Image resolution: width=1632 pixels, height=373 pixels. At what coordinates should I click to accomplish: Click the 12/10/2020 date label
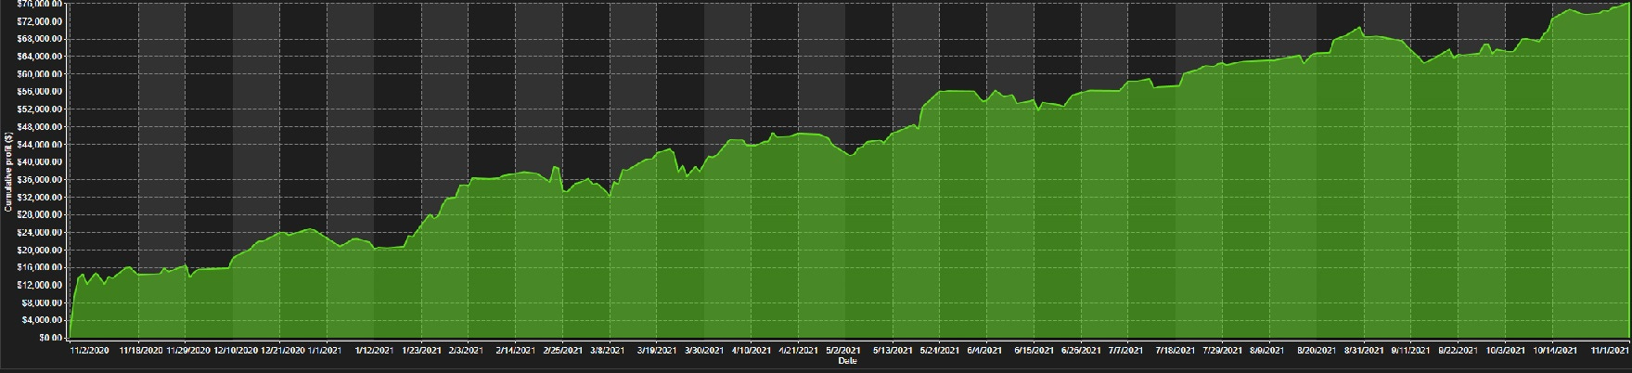pyautogui.click(x=236, y=352)
